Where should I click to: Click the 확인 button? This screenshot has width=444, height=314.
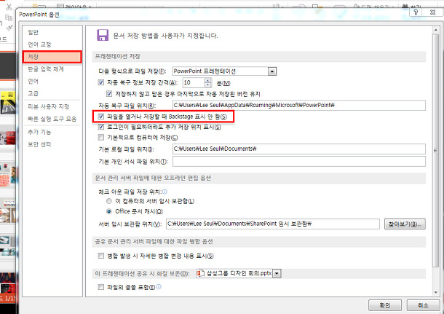pyautogui.click(x=385, y=305)
